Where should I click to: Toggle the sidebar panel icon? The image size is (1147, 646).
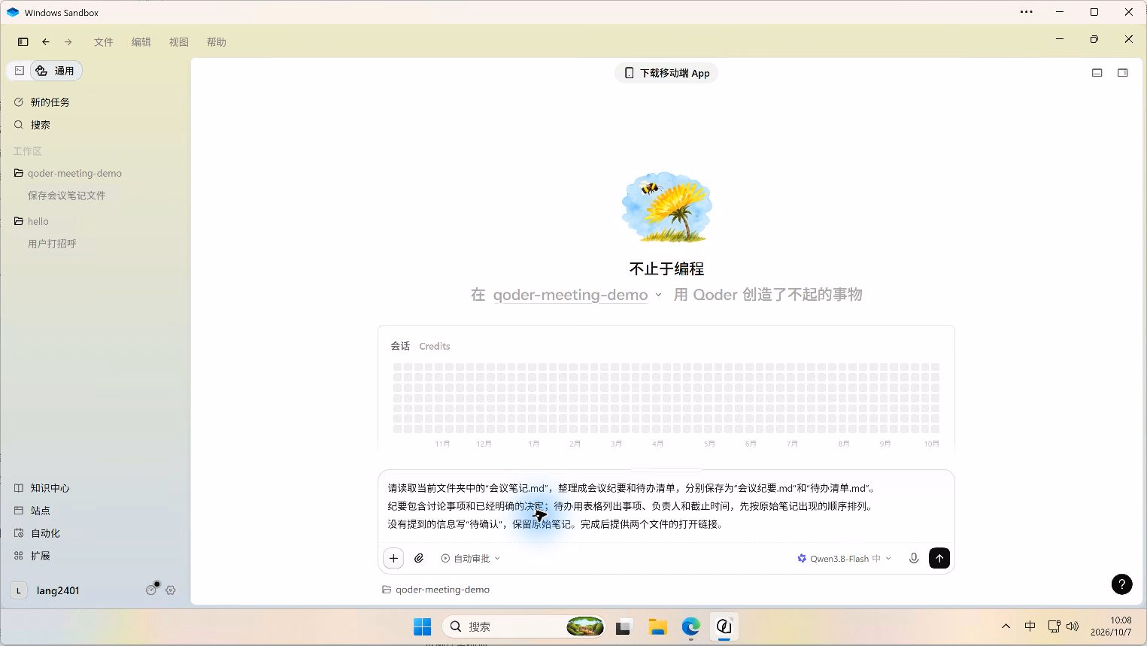pos(23,42)
